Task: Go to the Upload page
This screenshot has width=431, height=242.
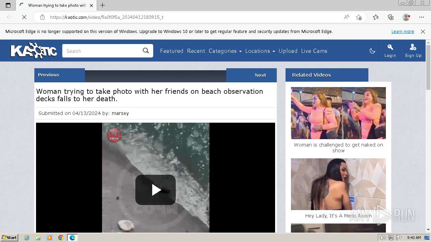Action: pos(288,51)
